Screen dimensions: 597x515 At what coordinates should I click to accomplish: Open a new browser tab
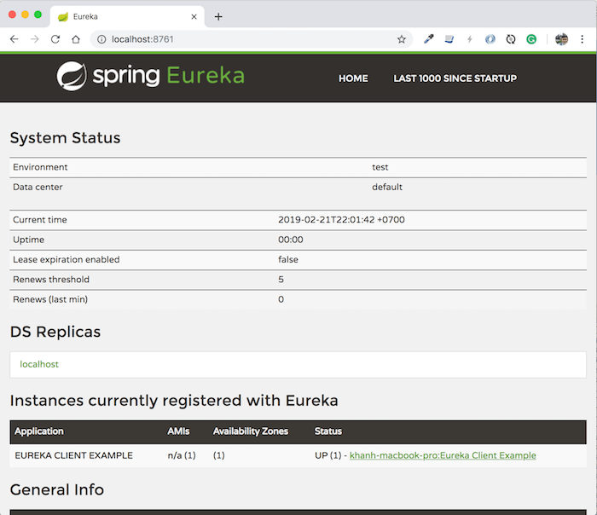218,16
